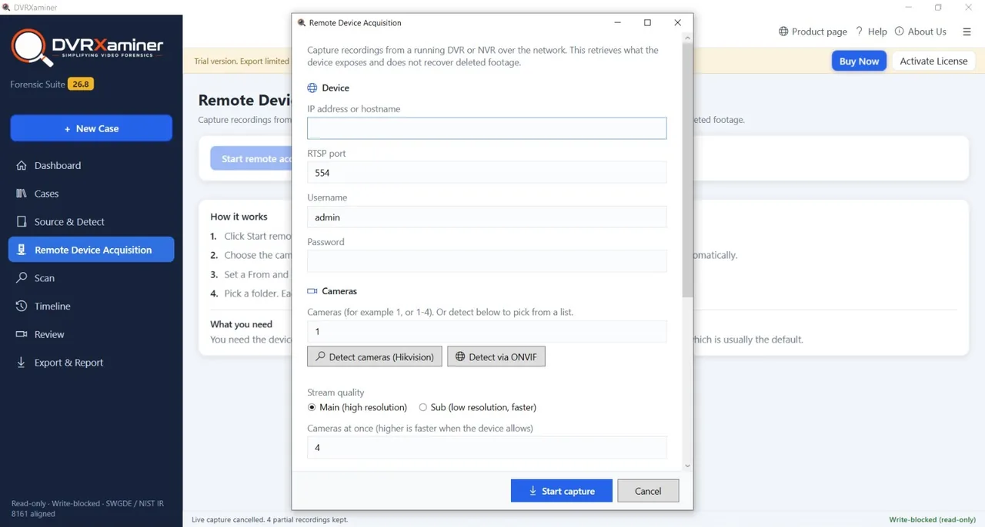Screen dimensions: 985x527
Task: Click the Export & Report download icon
Action: pos(22,363)
